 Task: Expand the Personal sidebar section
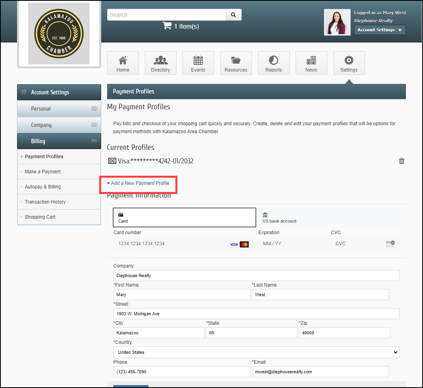pos(59,109)
